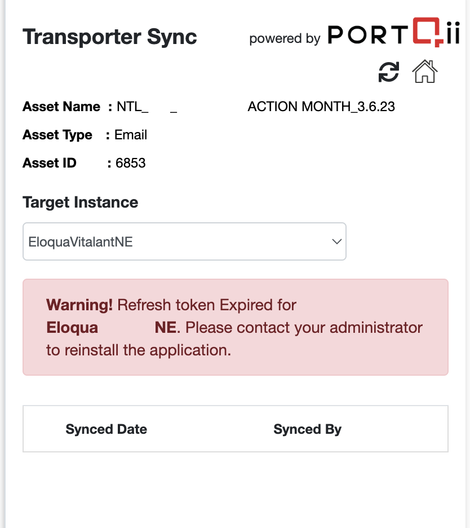The image size is (470, 528).
Task: Click the refresh token expired alert box
Action: 236,327
